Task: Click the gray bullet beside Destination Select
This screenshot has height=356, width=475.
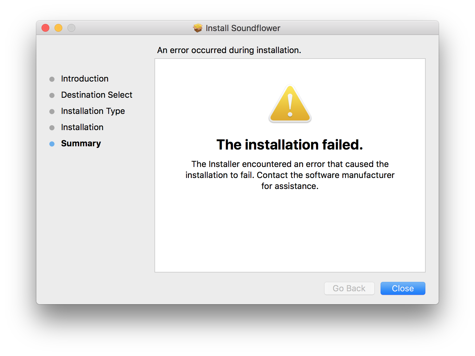Action: pyautogui.click(x=52, y=95)
